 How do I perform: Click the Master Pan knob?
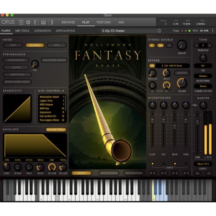tap(203, 105)
